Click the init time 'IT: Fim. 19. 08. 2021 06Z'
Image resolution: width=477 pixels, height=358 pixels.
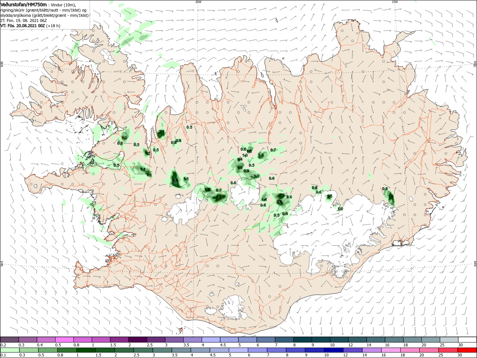[24, 21]
